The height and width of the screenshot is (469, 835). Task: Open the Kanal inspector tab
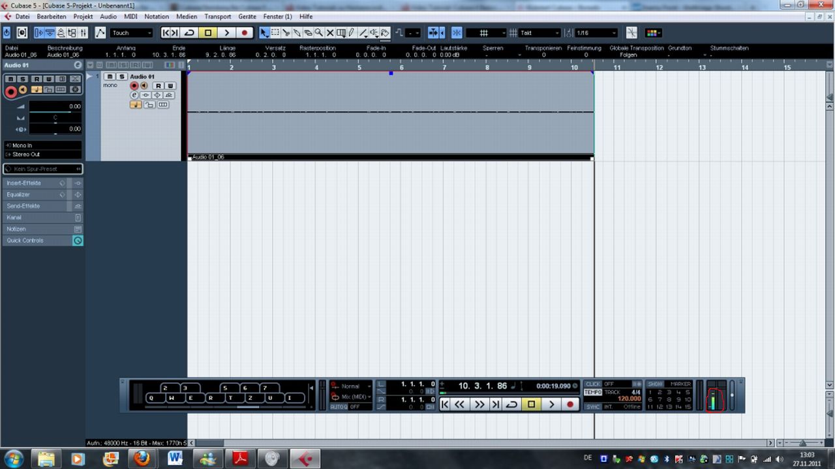tap(42, 218)
